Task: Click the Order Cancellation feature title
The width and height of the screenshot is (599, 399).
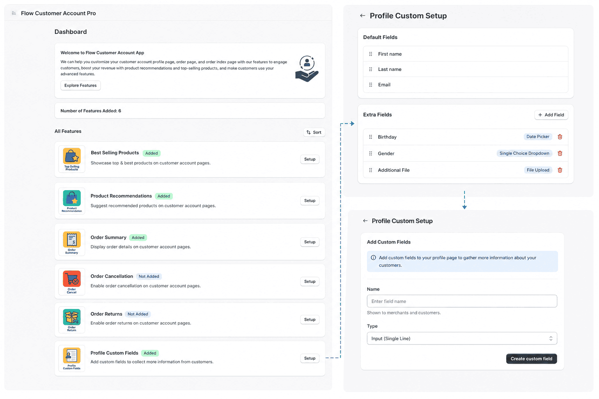Action: pos(112,276)
